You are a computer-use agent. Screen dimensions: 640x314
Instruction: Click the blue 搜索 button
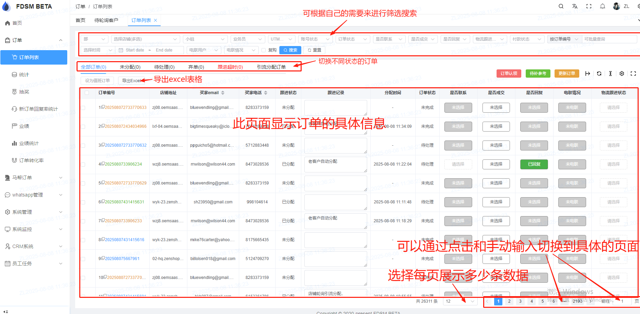pyautogui.click(x=290, y=50)
